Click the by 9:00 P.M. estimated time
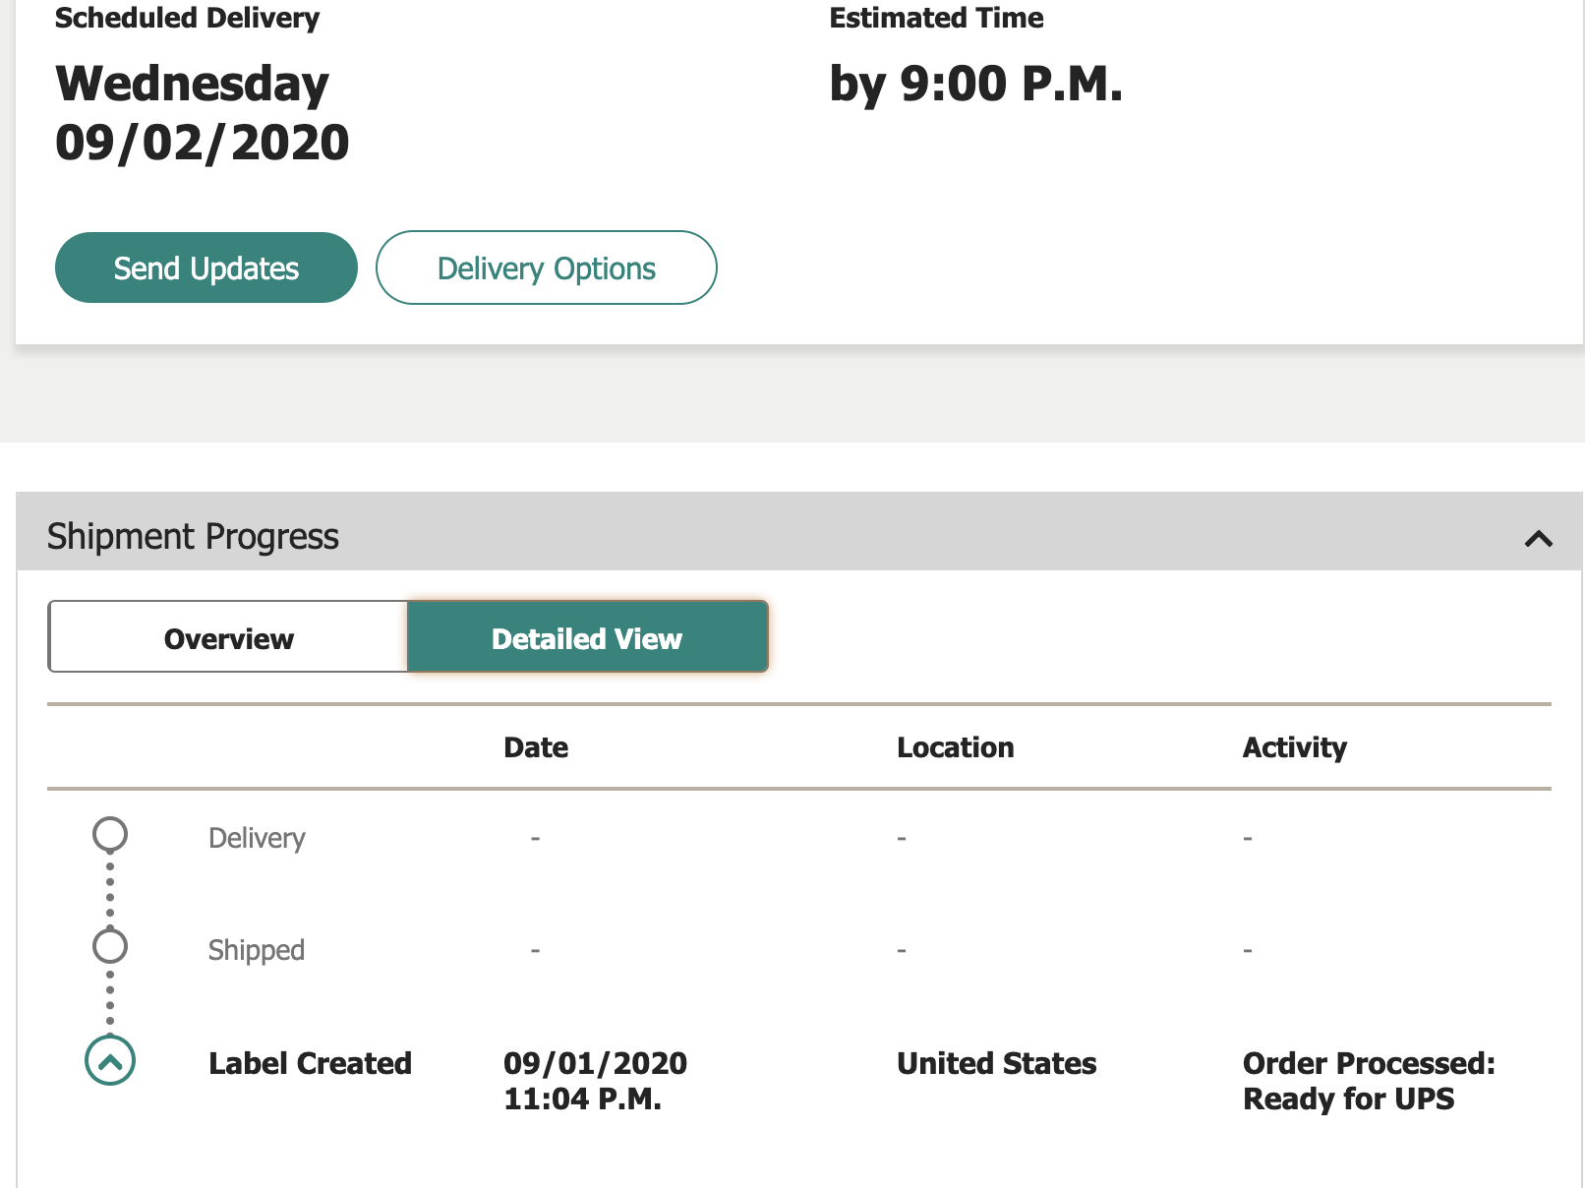This screenshot has width=1585, height=1188. pyautogui.click(x=975, y=84)
